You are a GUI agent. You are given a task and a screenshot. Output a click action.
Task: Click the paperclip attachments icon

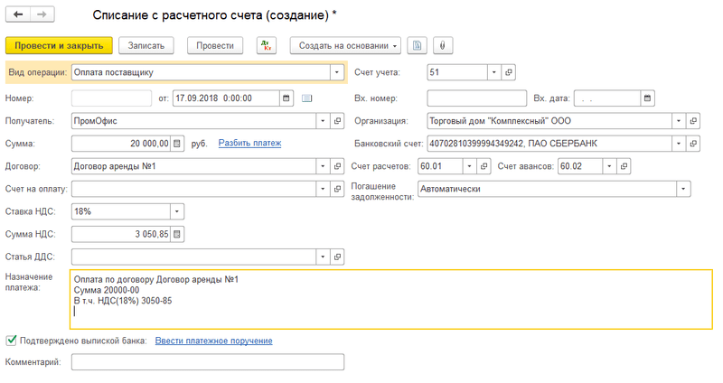[443, 45]
